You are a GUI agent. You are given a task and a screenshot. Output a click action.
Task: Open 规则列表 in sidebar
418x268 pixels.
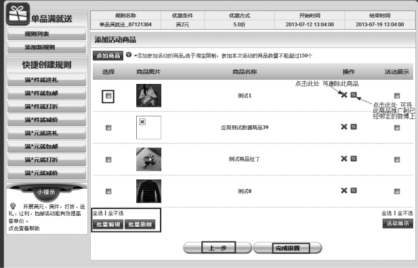pos(47,34)
